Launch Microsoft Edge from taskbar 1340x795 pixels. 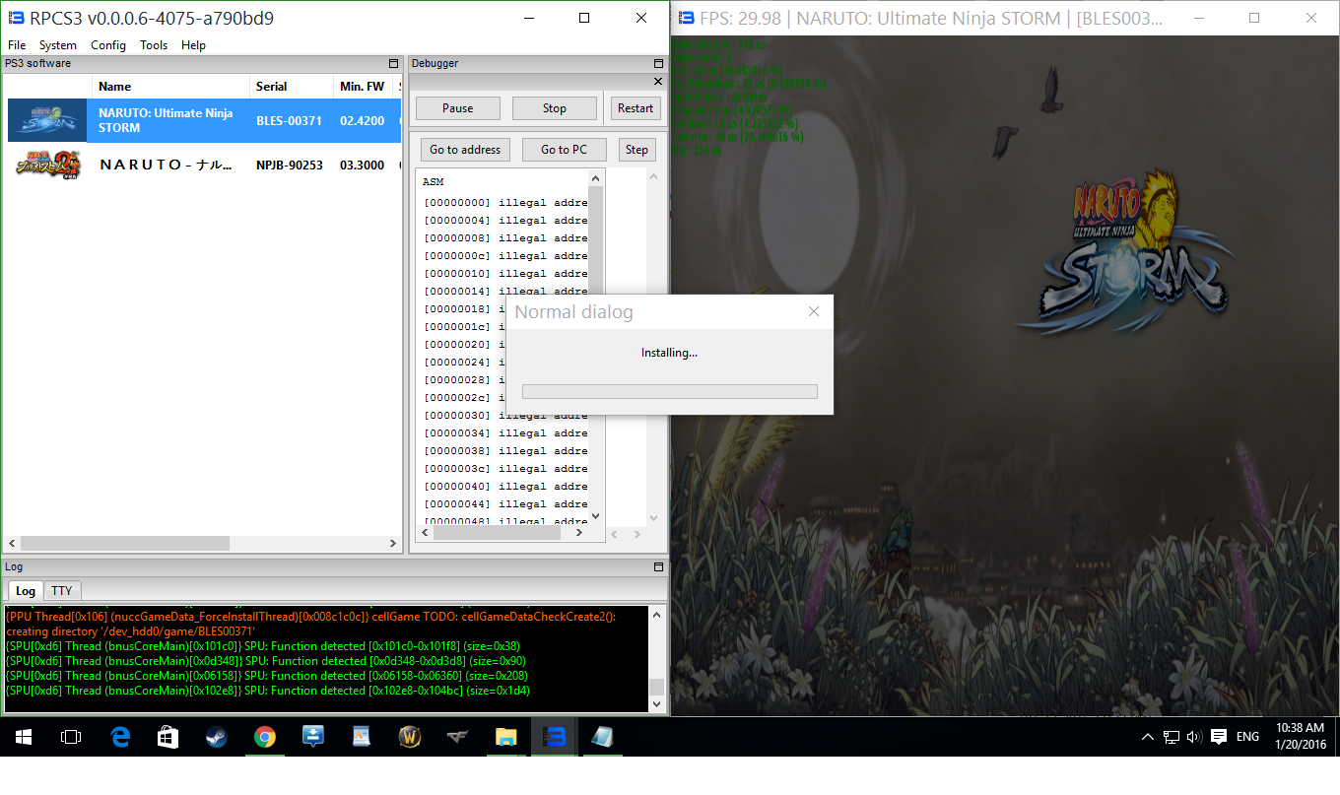point(120,737)
